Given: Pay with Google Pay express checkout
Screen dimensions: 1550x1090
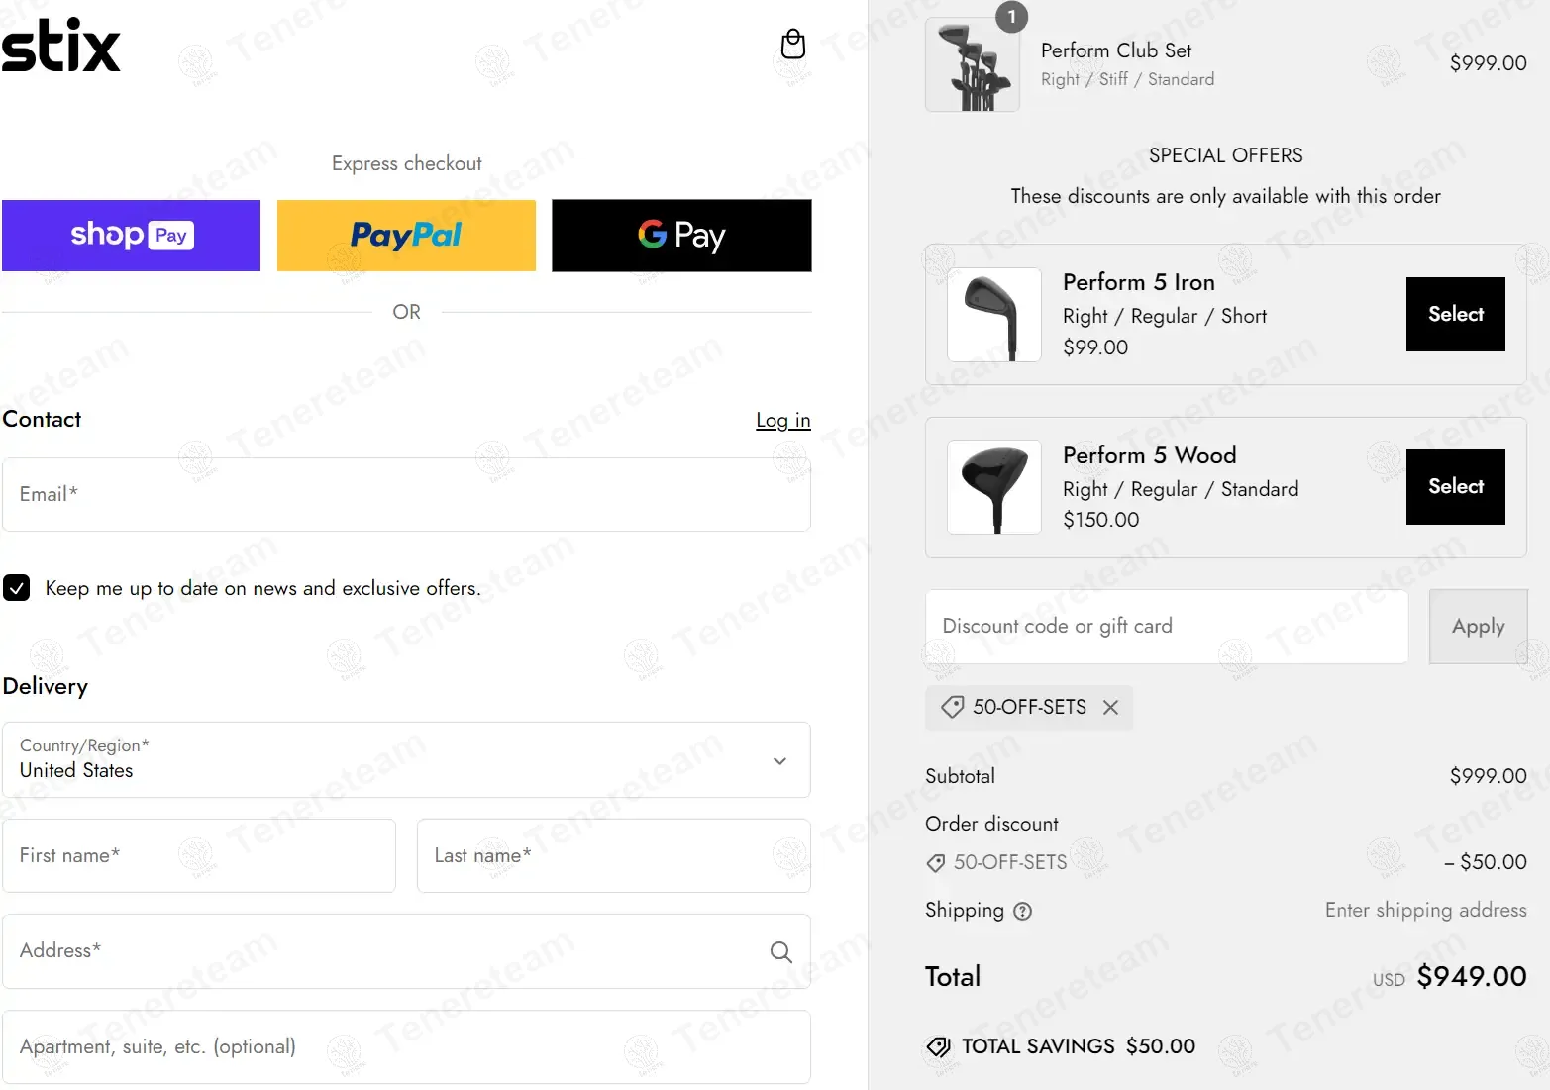Looking at the screenshot, I should pos(681,236).
